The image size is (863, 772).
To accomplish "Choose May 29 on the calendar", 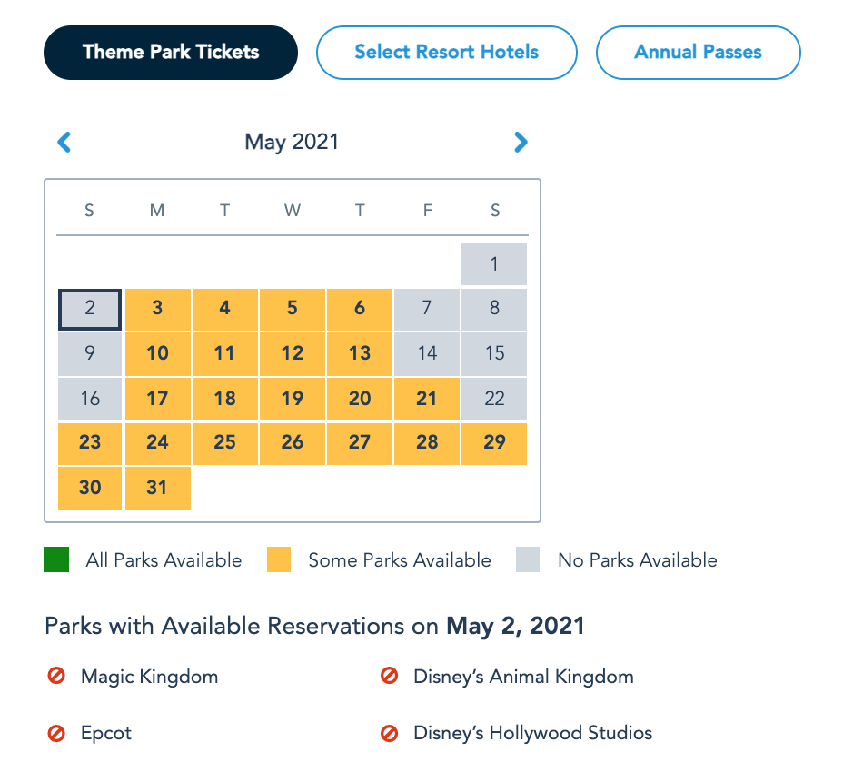I will (494, 442).
